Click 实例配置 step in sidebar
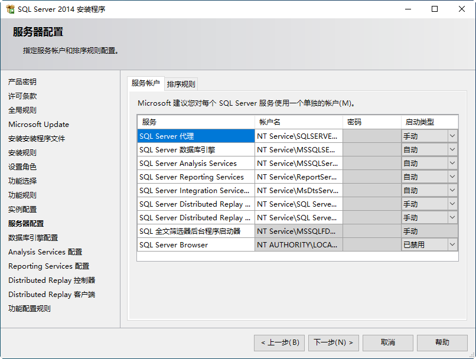 pyautogui.click(x=22, y=209)
